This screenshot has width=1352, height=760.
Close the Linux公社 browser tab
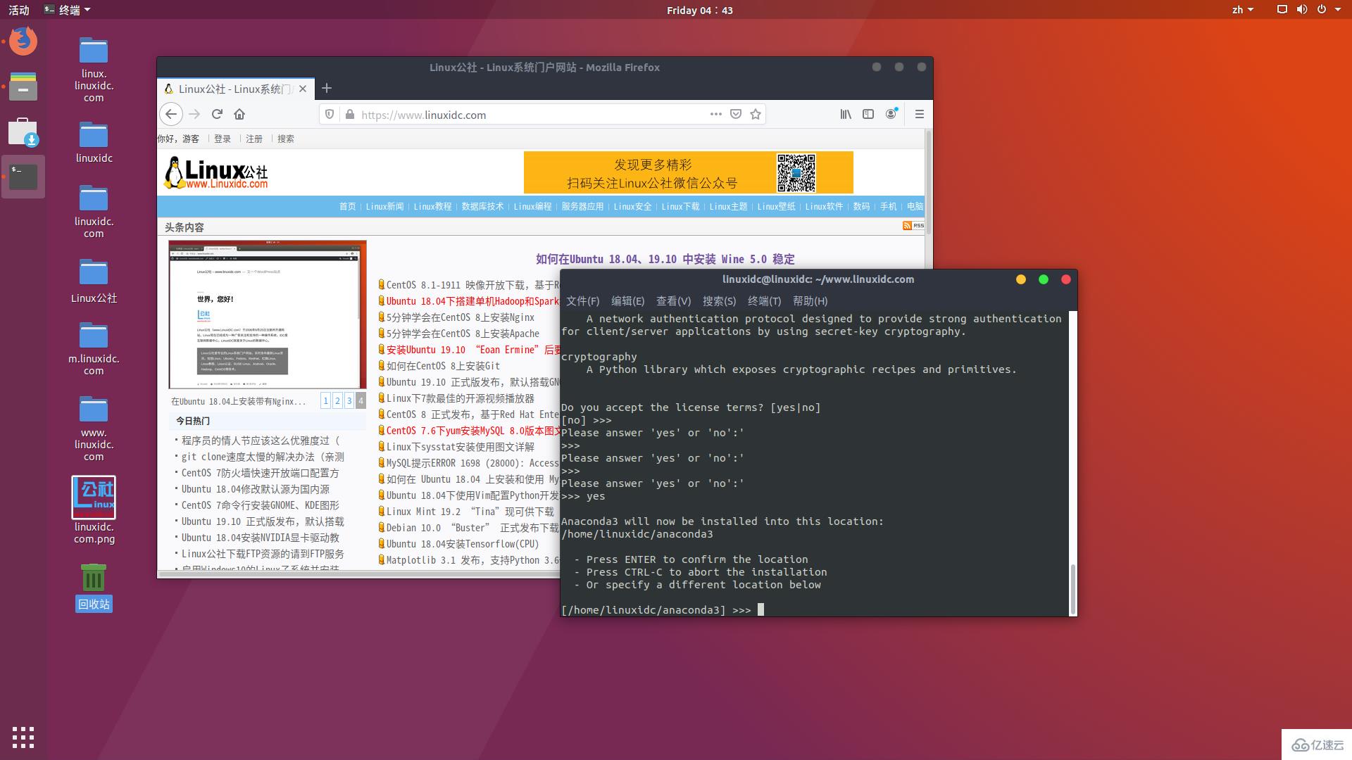[303, 89]
